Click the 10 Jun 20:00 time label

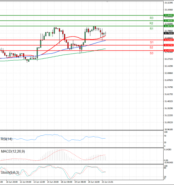tap(12, 182)
